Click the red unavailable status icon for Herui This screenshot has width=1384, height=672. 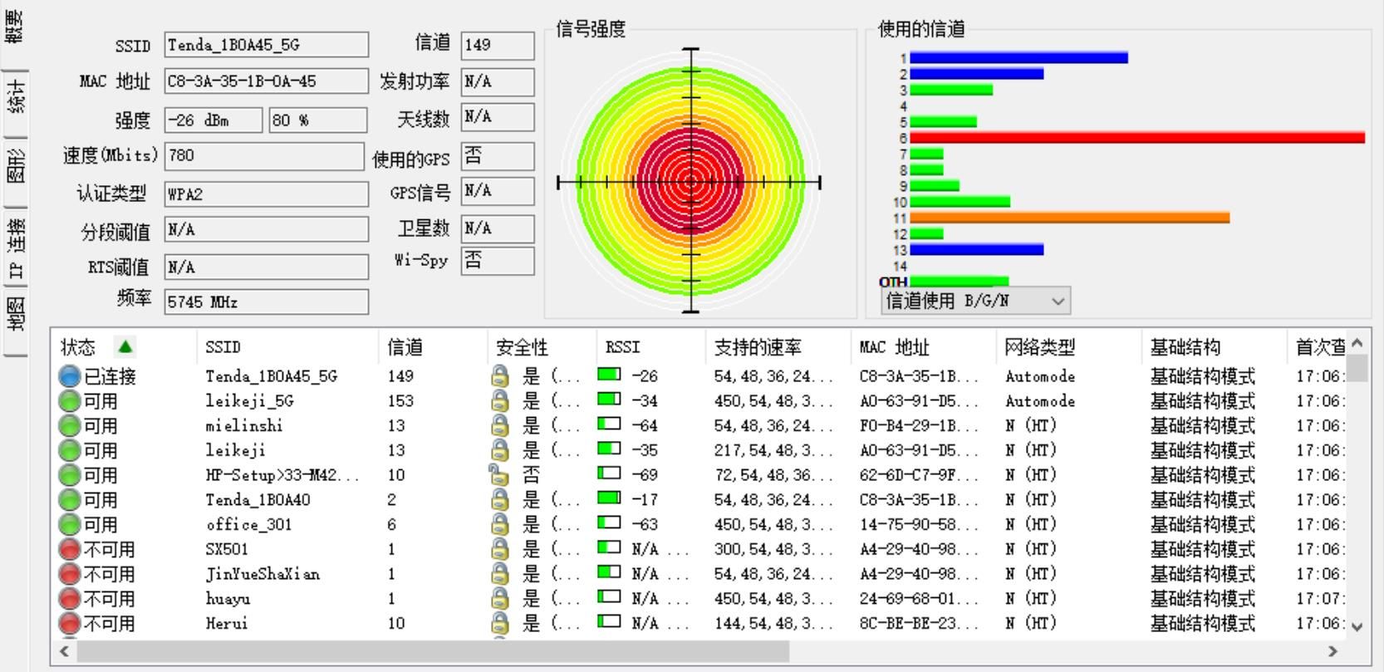tap(70, 624)
